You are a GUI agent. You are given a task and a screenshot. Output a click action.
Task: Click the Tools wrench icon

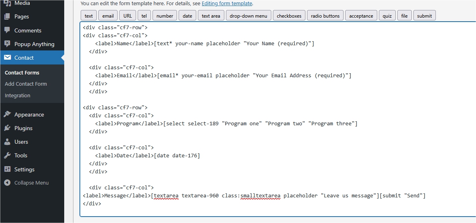click(7, 155)
